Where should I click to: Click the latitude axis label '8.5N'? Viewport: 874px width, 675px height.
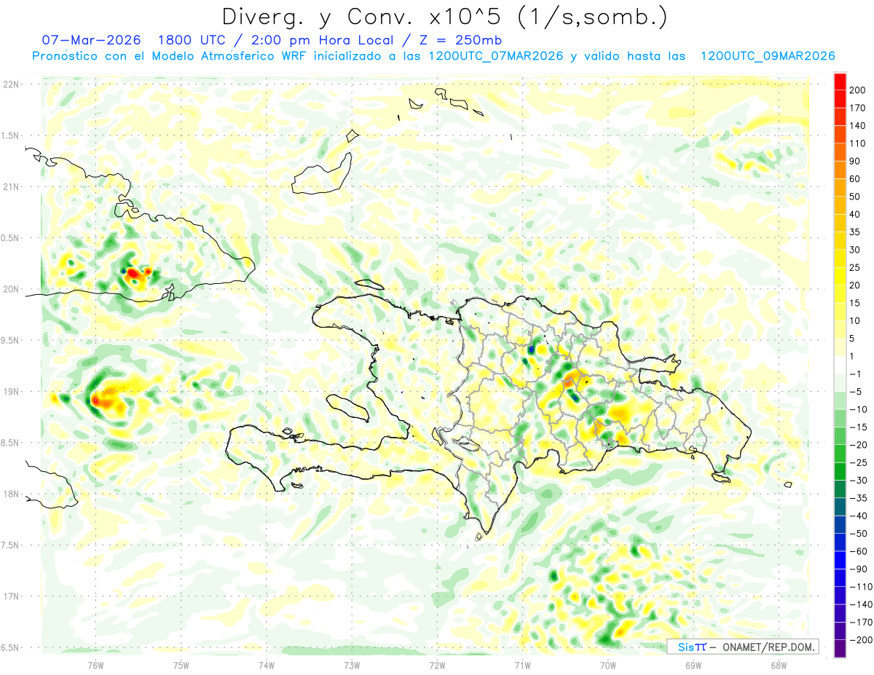11,443
